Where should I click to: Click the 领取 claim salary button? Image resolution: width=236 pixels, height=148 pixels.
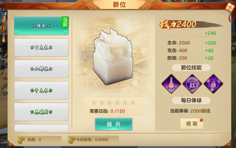coord(192,124)
